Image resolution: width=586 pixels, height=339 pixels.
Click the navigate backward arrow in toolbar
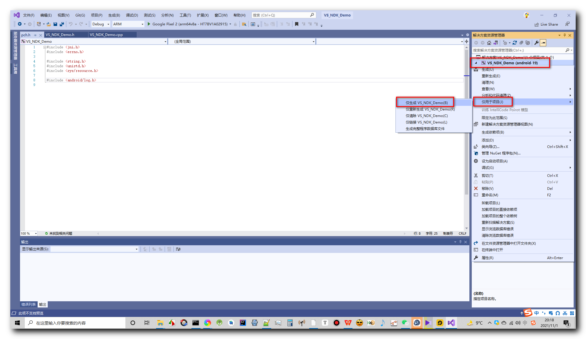[x=20, y=24]
